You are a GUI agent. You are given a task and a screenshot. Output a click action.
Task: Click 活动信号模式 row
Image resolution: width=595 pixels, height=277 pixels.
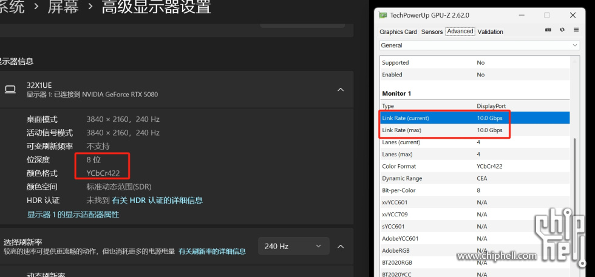[93, 133]
